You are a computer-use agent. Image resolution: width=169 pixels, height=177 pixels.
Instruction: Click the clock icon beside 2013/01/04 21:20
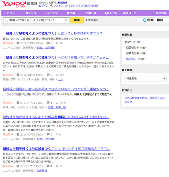click(x=18, y=103)
